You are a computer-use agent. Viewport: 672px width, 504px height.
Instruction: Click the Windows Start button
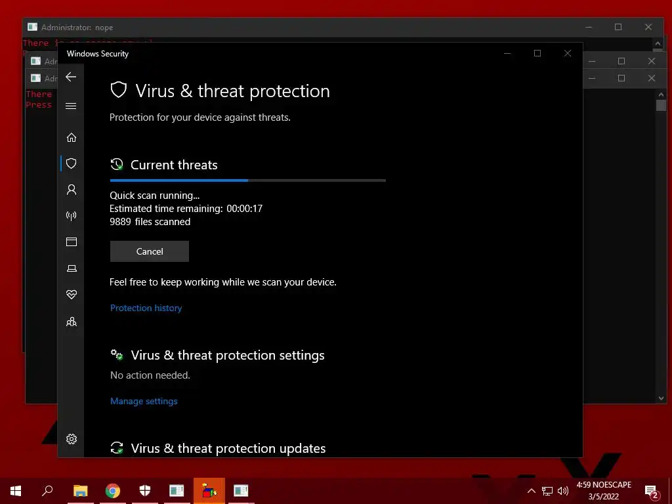(16, 491)
